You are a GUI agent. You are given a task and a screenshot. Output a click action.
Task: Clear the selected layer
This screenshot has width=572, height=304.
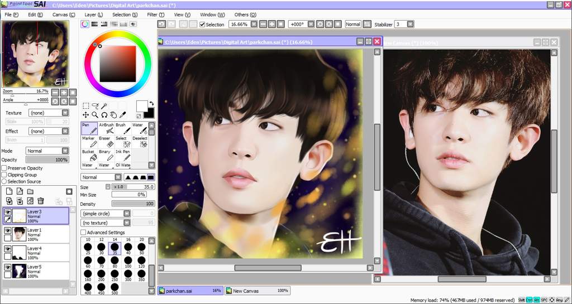pyautogui.click(x=30, y=201)
